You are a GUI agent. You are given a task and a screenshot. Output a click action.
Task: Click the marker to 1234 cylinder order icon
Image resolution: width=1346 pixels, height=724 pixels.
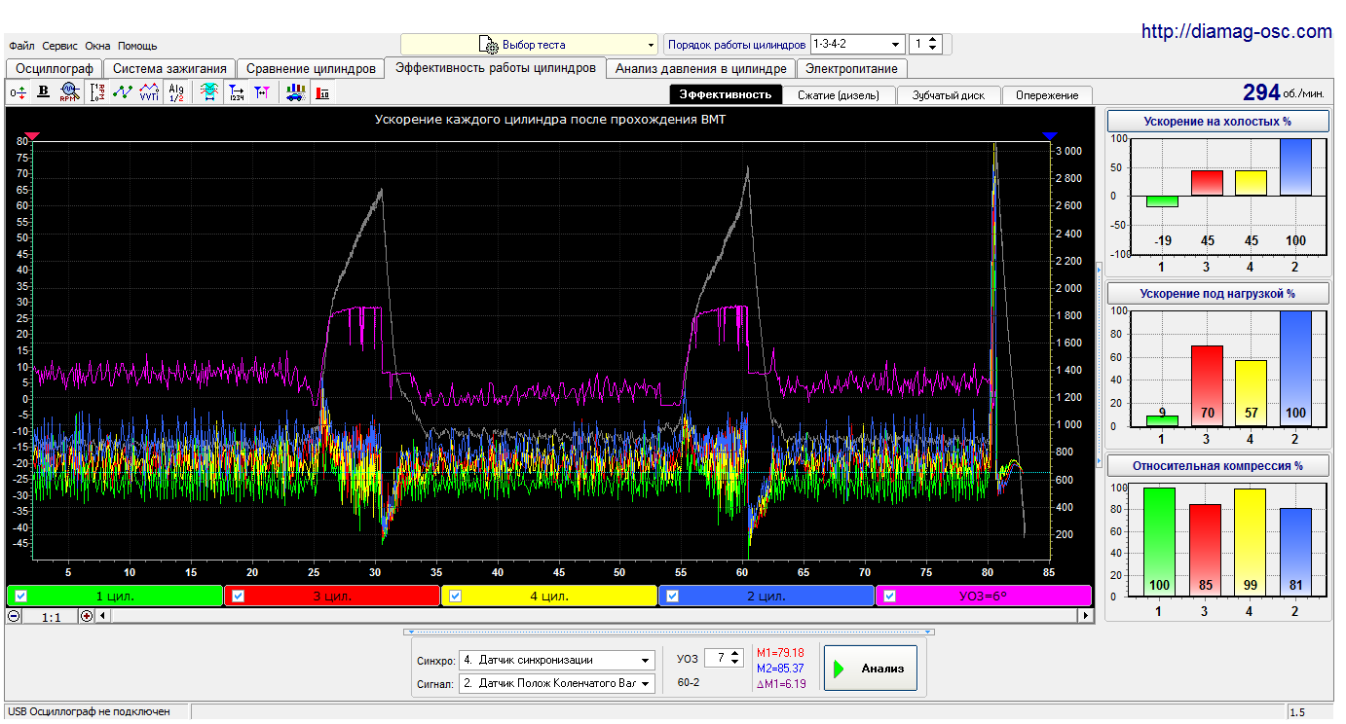(x=236, y=92)
